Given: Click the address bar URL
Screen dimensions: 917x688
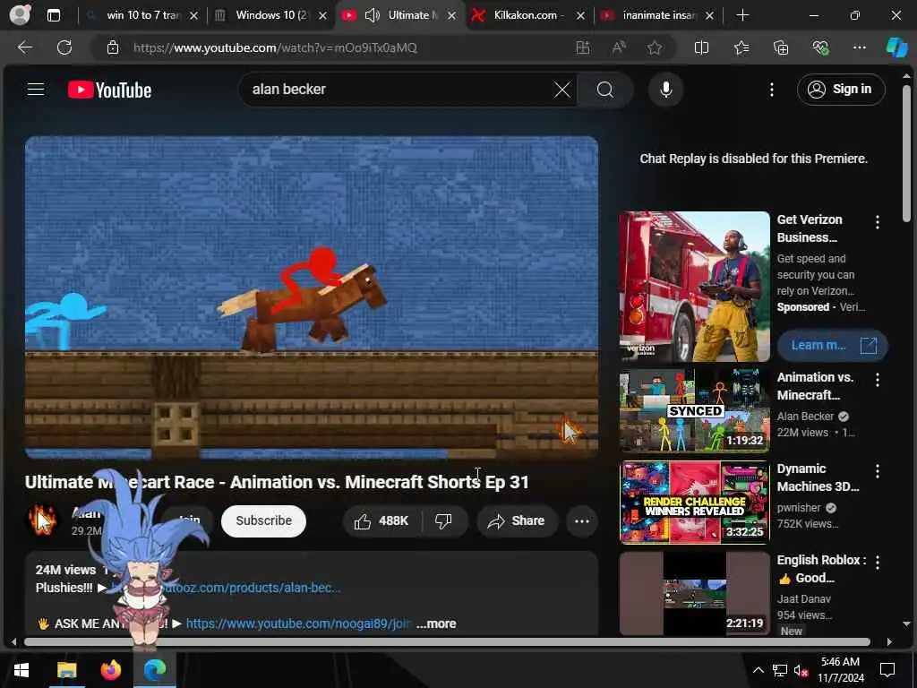Looking at the screenshot, I should tap(275, 48).
